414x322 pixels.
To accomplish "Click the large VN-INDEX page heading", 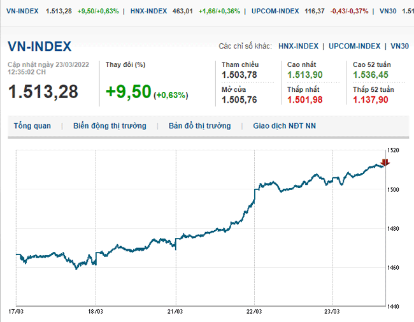I will (39, 46).
